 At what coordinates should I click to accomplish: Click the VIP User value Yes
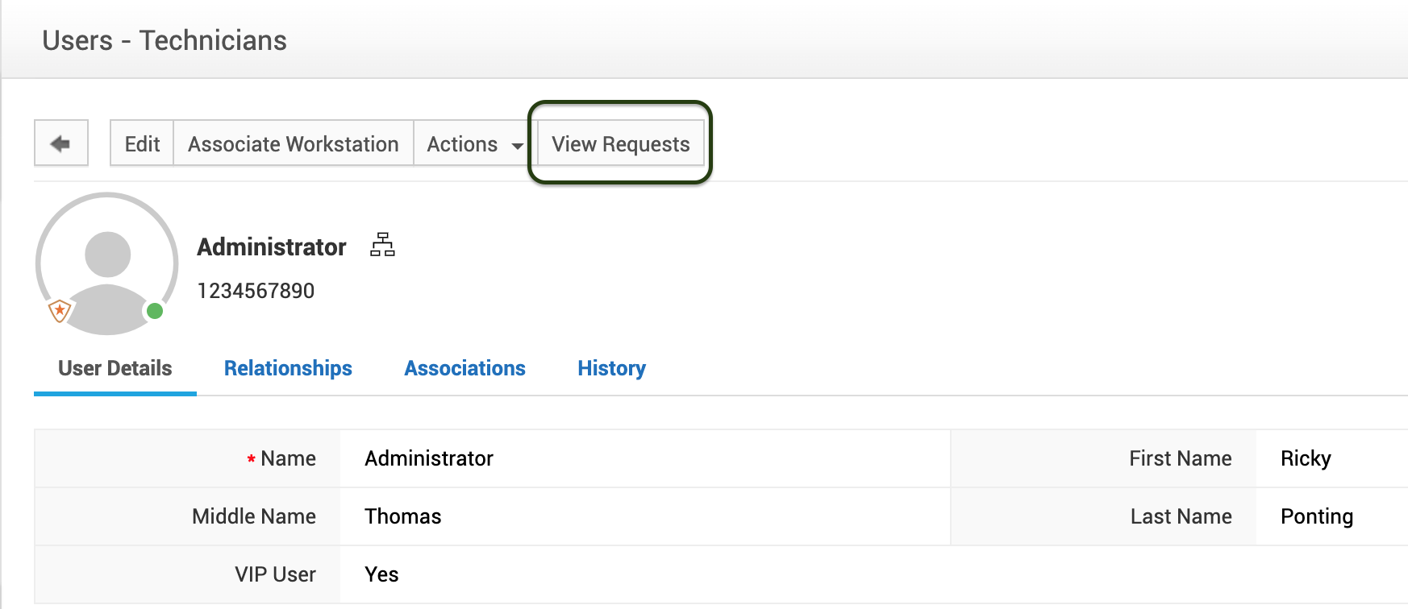[381, 574]
